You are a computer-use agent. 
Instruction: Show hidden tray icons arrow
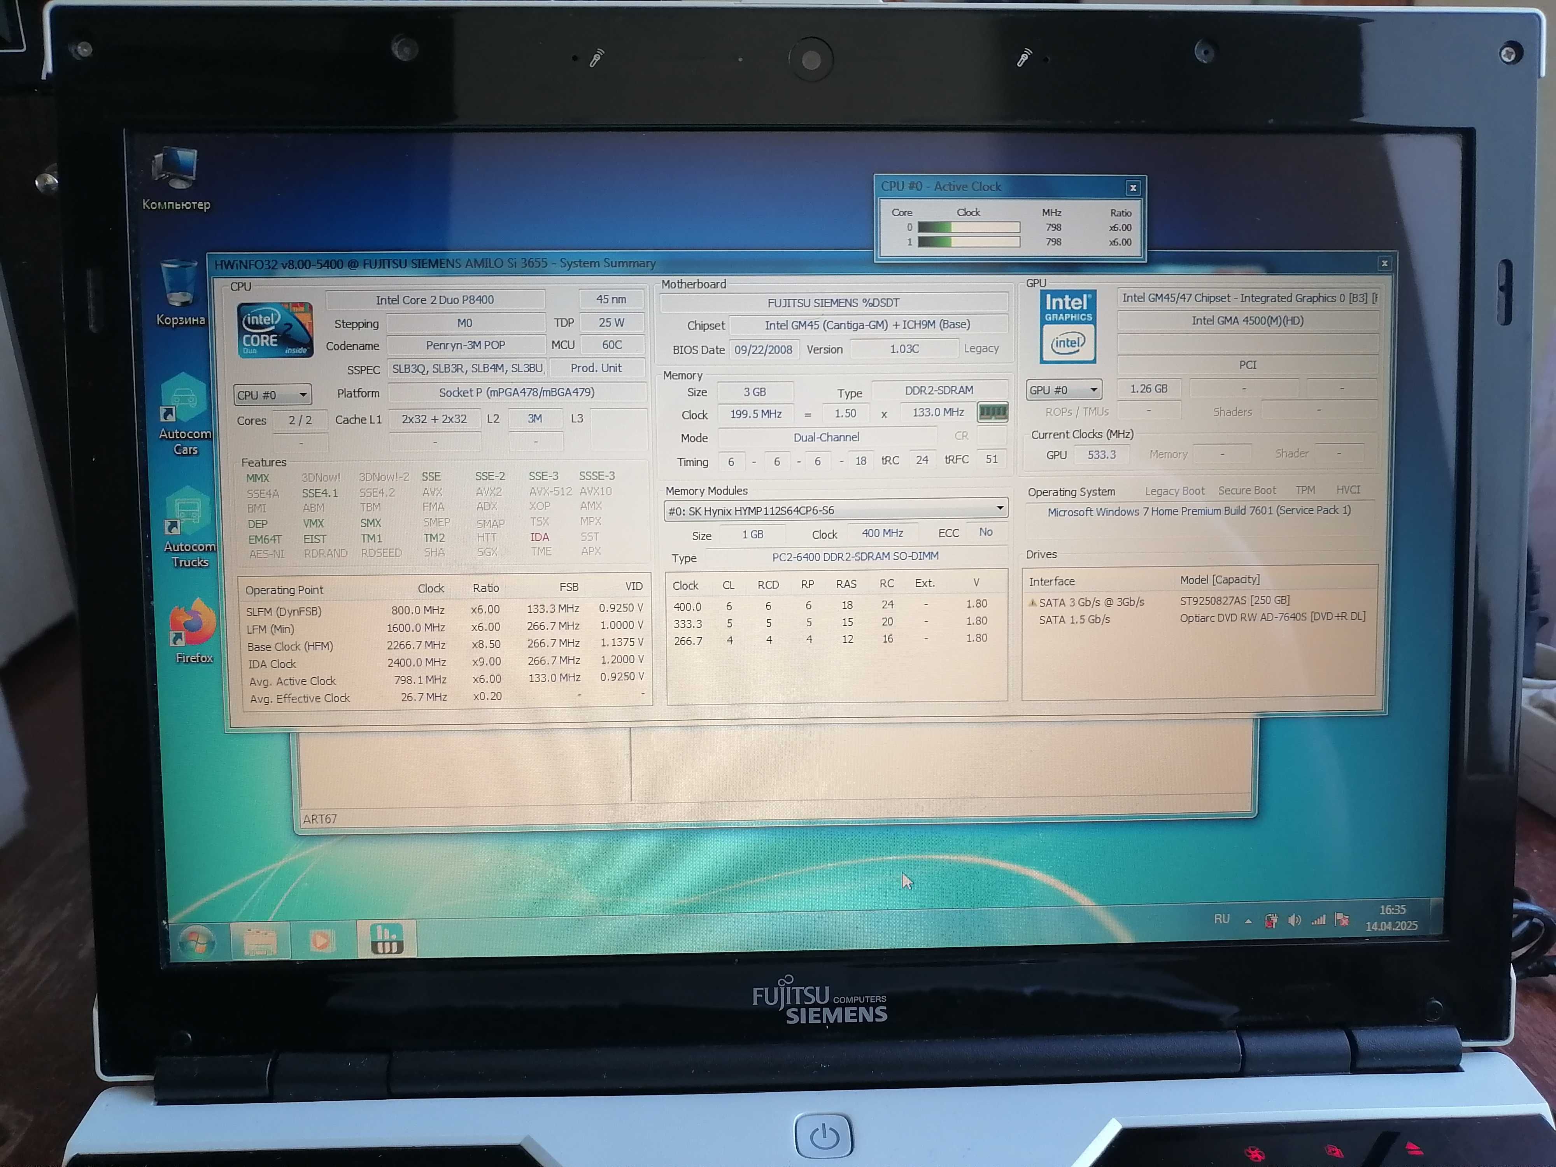(x=1248, y=921)
